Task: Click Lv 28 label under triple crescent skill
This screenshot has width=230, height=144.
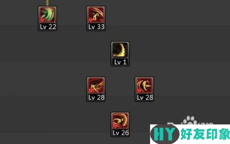Action: (x=145, y=98)
